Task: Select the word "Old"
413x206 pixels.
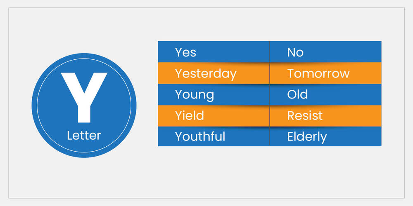Action: [x=297, y=94]
